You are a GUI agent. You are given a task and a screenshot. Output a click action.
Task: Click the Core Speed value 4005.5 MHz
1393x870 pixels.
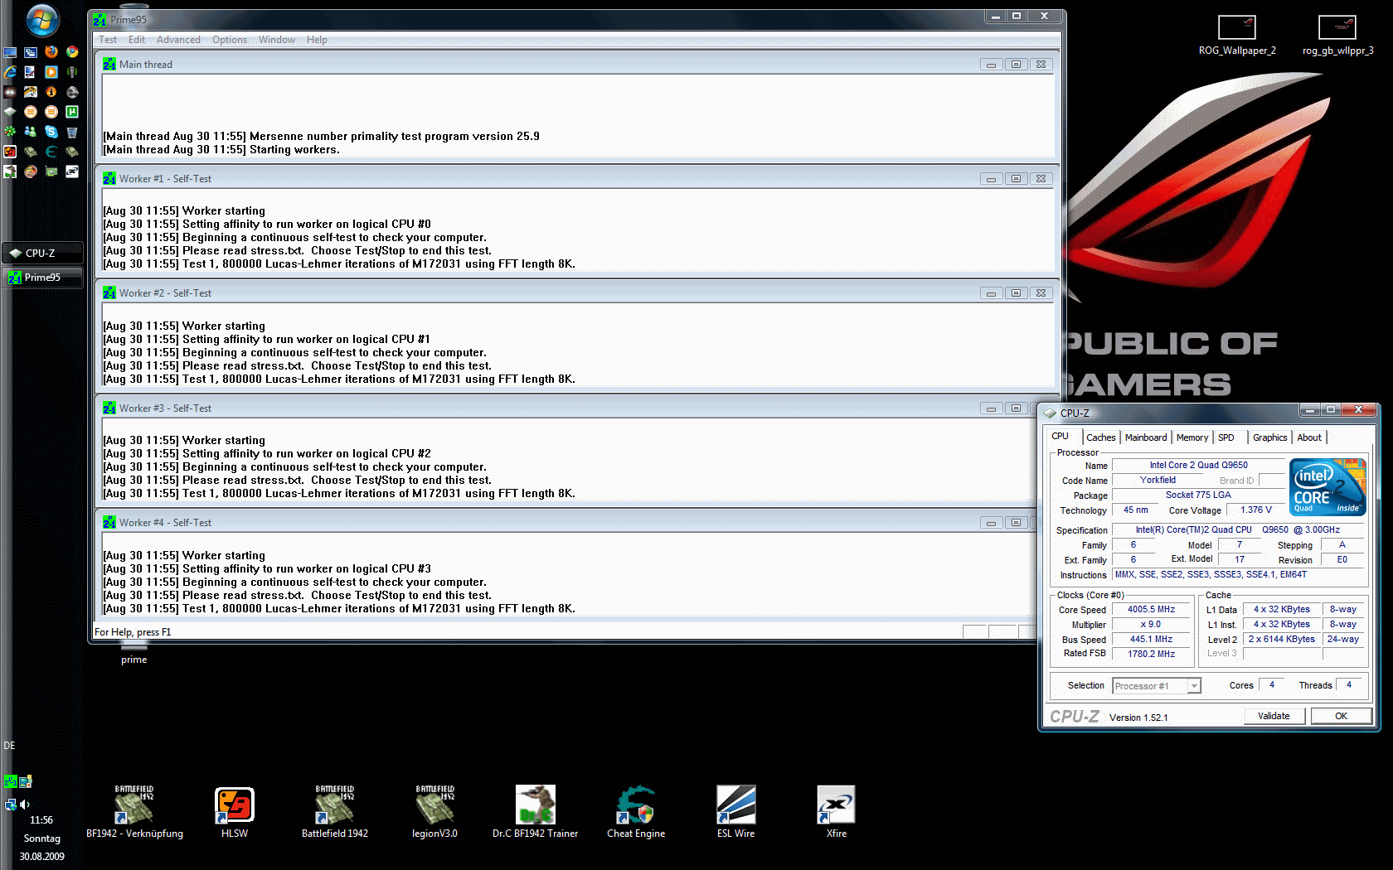pyautogui.click(x=1151, y=610)
